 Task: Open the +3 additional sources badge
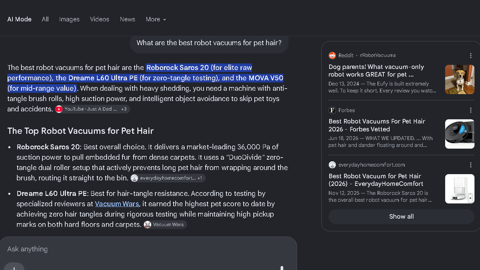coord(124,109)
